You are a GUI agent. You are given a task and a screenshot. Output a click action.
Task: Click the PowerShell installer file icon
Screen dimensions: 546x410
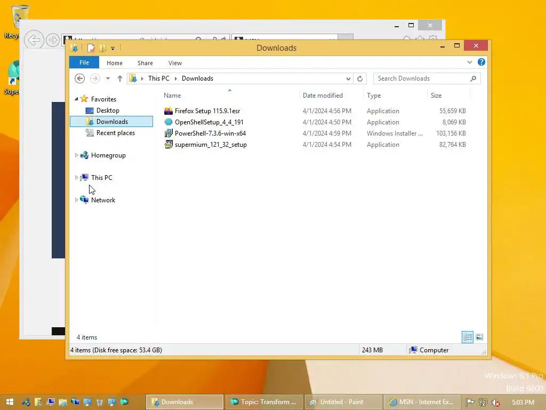click(168, 133)
